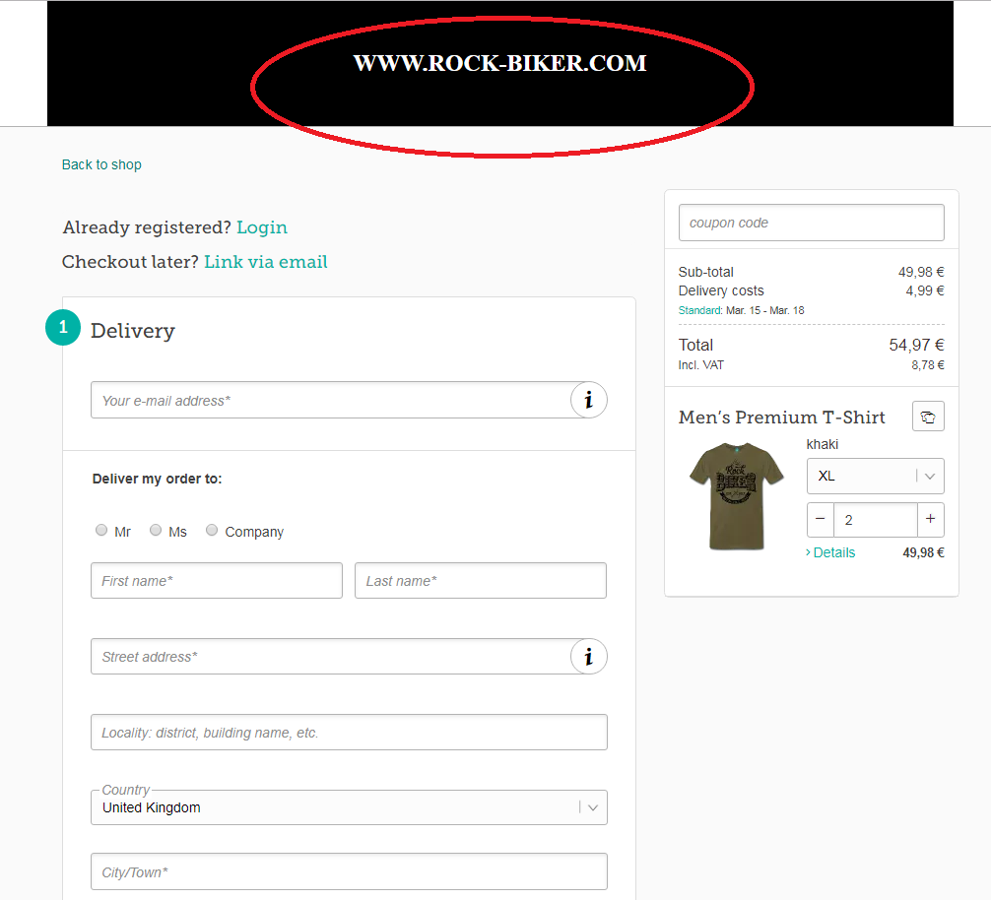The height and width of the screenshot is (900, 991).
Task: Focus the e-mail address input field
Action: (x=330, y=401)
